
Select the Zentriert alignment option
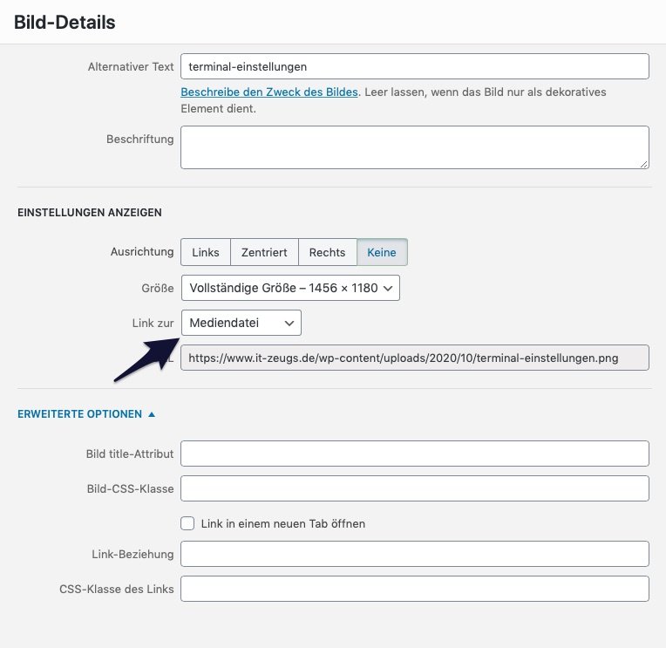pyautogui.click(x=264, y=252)
